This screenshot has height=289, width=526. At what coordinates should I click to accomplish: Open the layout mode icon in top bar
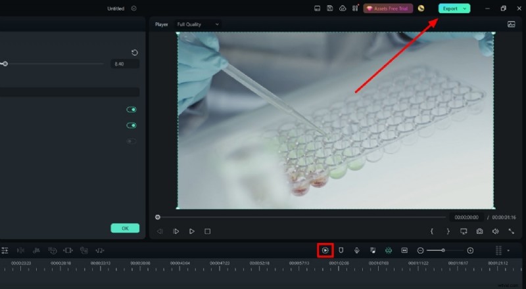[317, 9]
